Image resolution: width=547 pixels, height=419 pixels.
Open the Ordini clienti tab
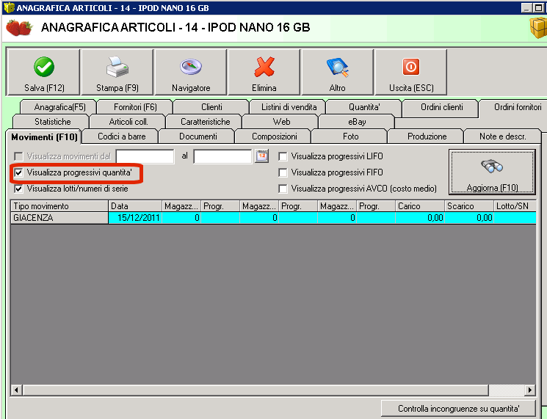click(442, 107)
